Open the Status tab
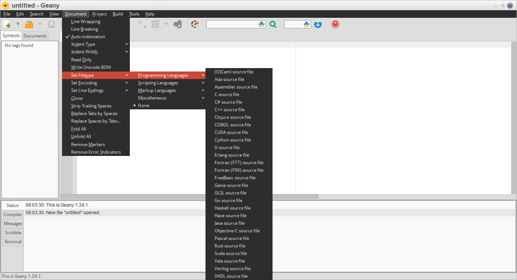 coord(12,205)
